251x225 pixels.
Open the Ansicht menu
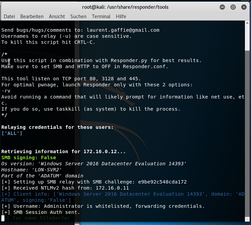[57, 17]
